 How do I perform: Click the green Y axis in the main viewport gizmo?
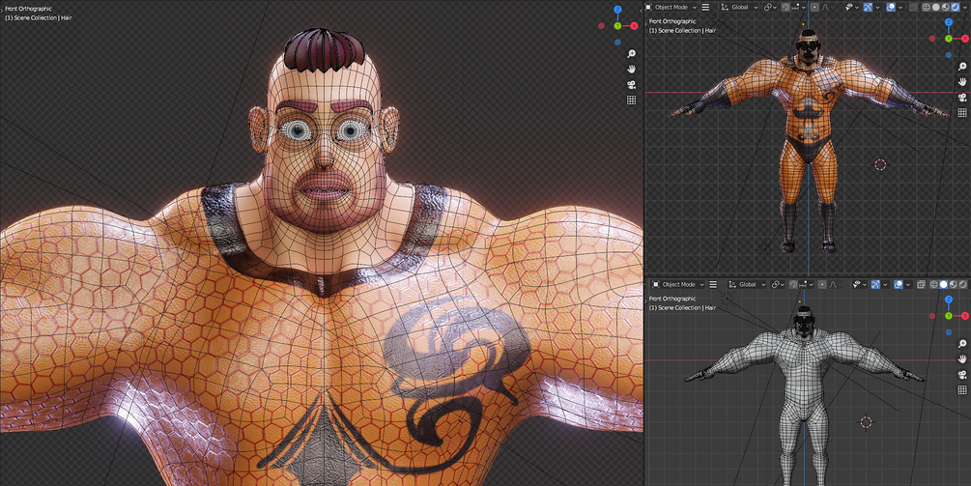(617, 26)
